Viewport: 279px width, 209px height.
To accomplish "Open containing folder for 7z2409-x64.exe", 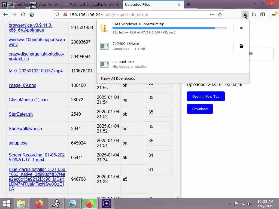I will tap(241, 46).
